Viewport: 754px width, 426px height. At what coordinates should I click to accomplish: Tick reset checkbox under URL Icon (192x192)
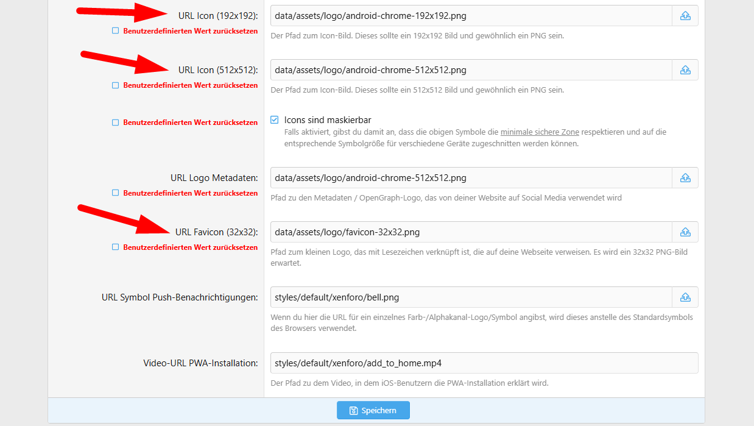click(x=115, y=31)
